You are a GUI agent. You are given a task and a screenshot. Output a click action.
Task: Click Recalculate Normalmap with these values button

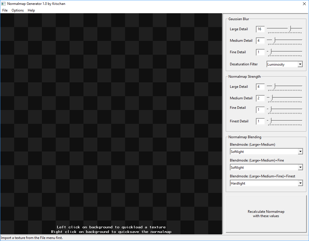266,214
